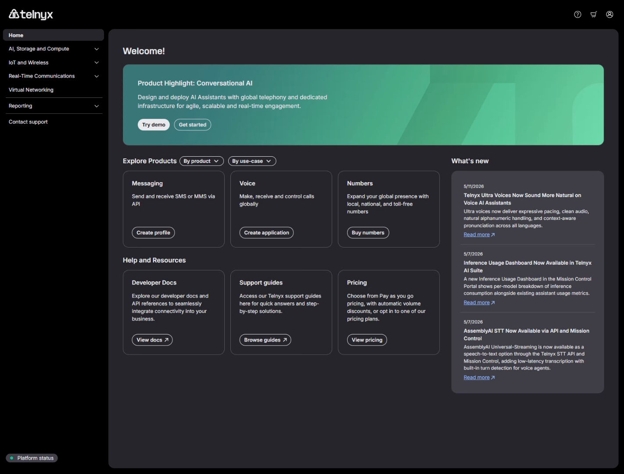Click Create profile in Messaging card

coord(153,233)
